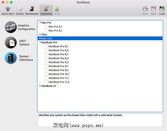Click the Load disk icon
The image size is (167, 131).
(162, 9)
